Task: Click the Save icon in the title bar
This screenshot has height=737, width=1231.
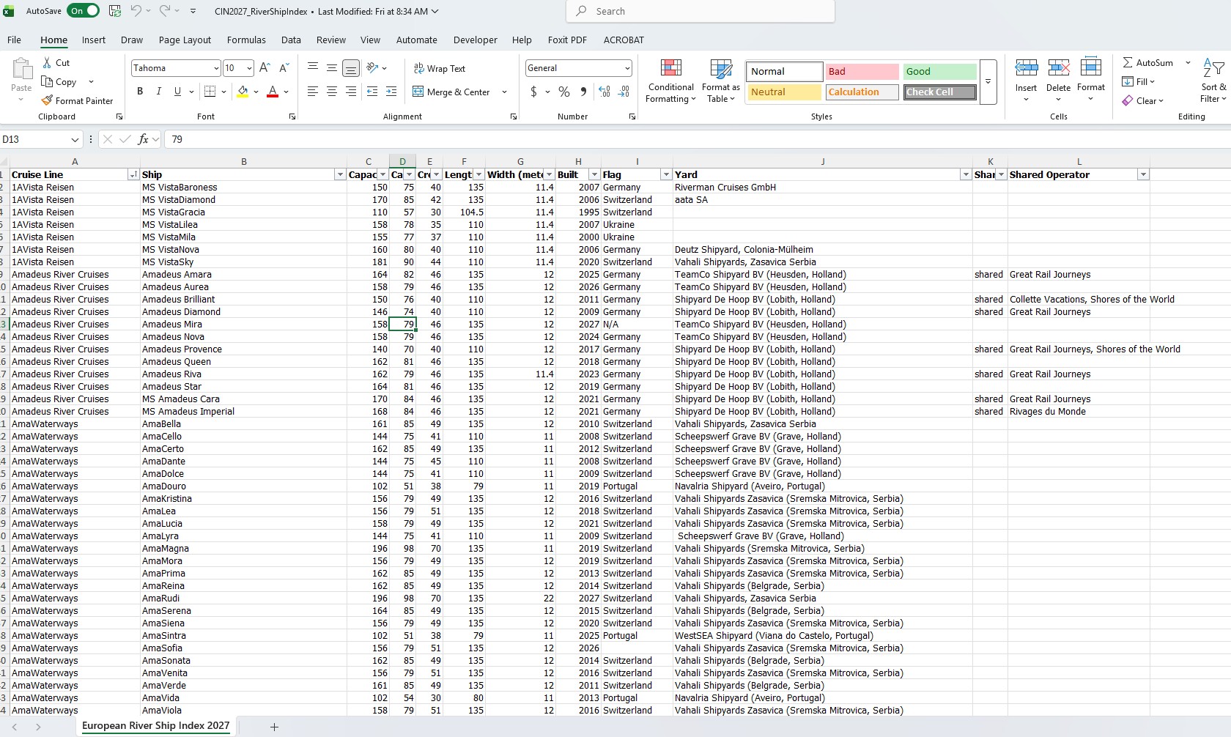Action: pyautogui.click(x=115, y=11)
